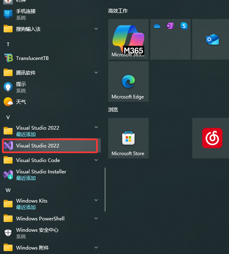This screenshot has width=229, height=254.
Task: Expand the Windows PowerShell chevron
Action: (x=96, y=218)
